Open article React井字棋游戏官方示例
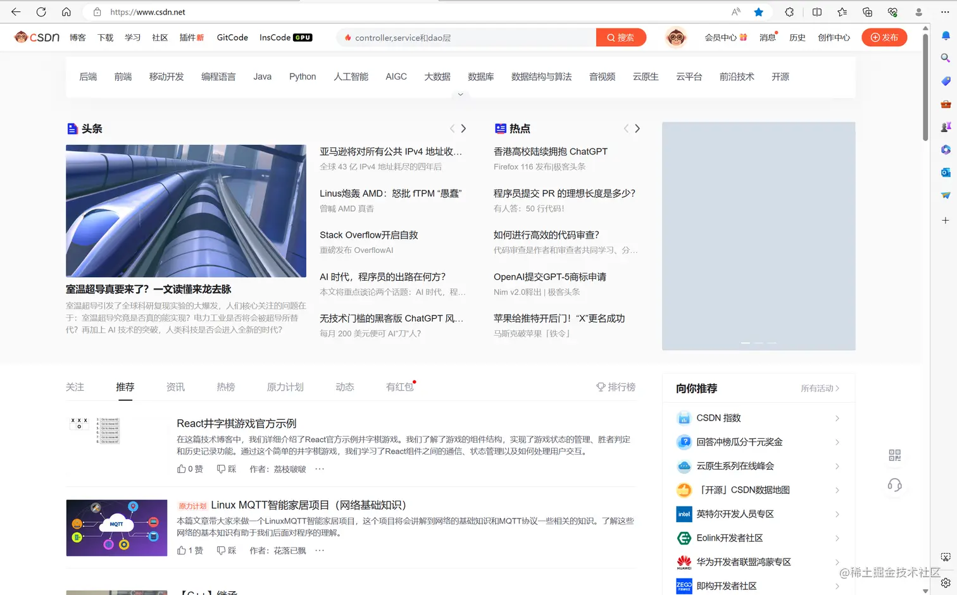This screenshot has width=957, height=595. (x=237, y=424)
